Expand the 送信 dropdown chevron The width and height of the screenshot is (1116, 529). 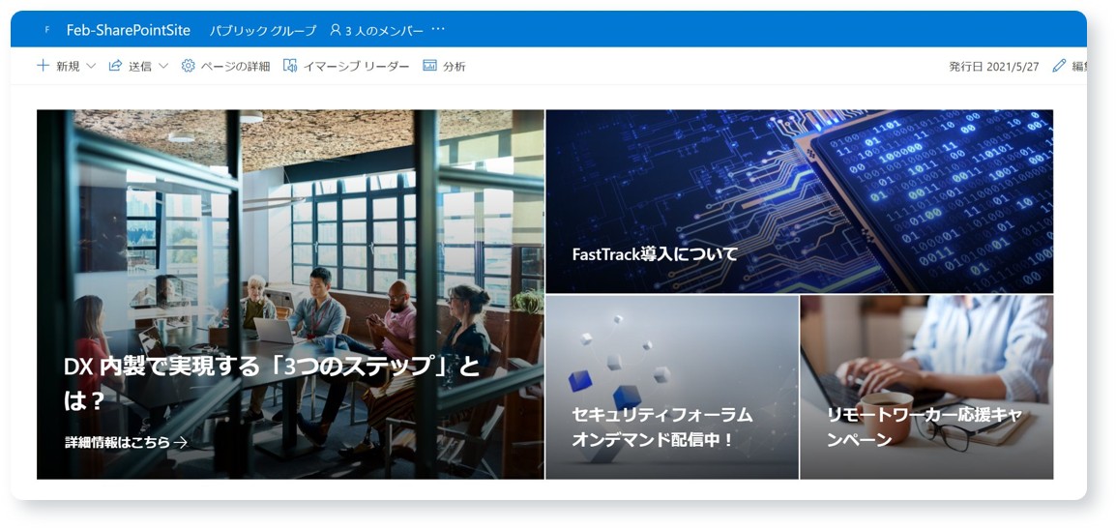(163, 66)
